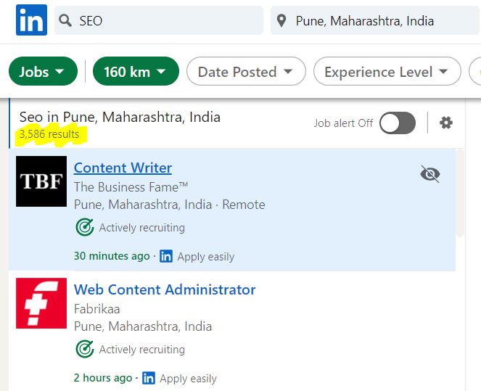Click the SEO search input field

point(159,20)
